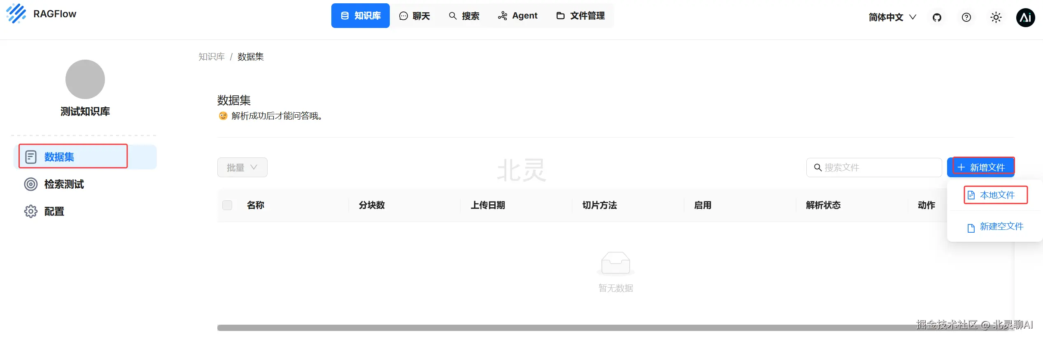
Task: Click the 名称 column header
Action: (x=256, y=205)
